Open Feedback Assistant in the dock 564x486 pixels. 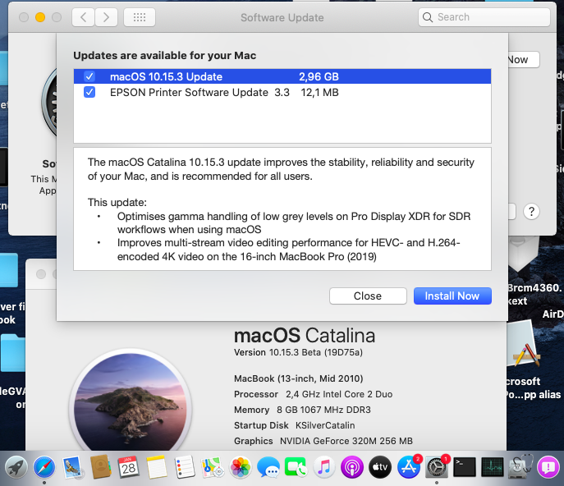[548, 467]
